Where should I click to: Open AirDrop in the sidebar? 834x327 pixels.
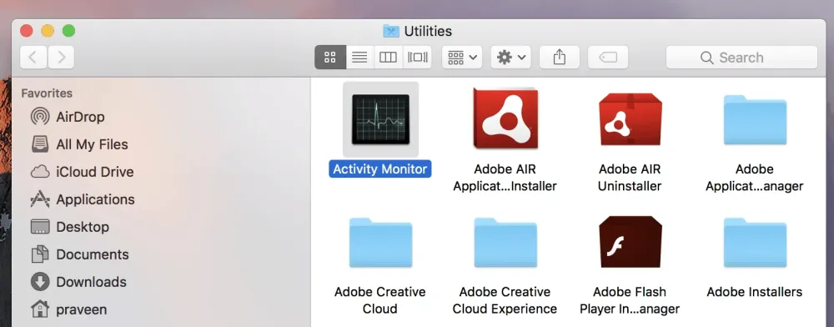68,117
